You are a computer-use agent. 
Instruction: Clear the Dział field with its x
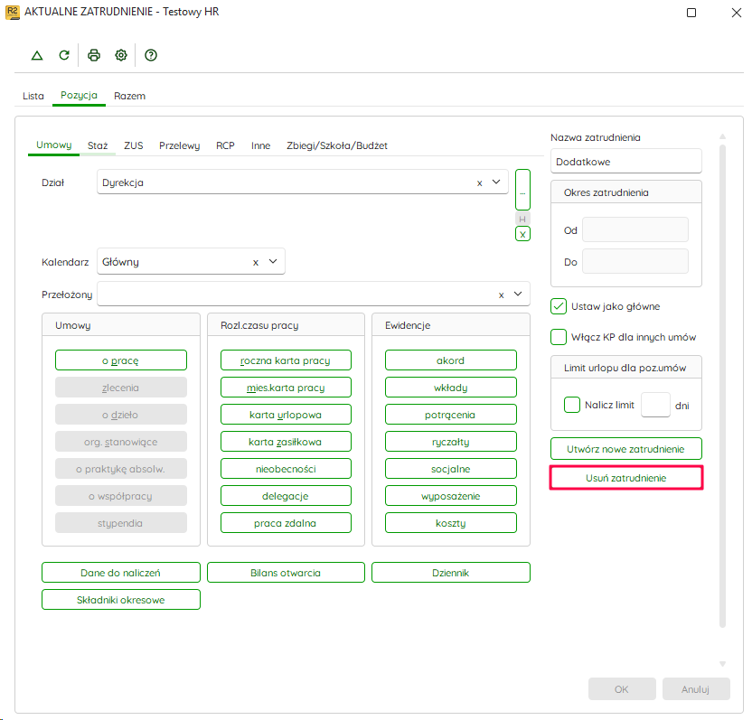tap(479, 183)
